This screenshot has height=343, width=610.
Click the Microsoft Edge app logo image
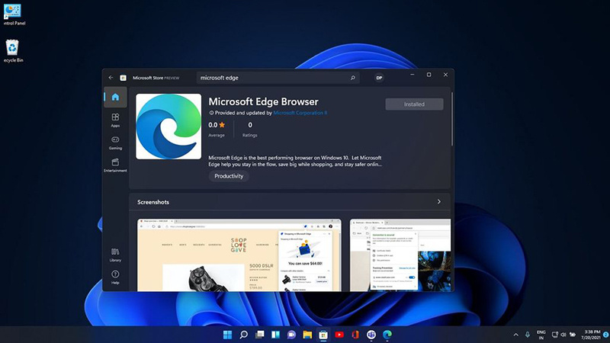[x=169, y=127]
